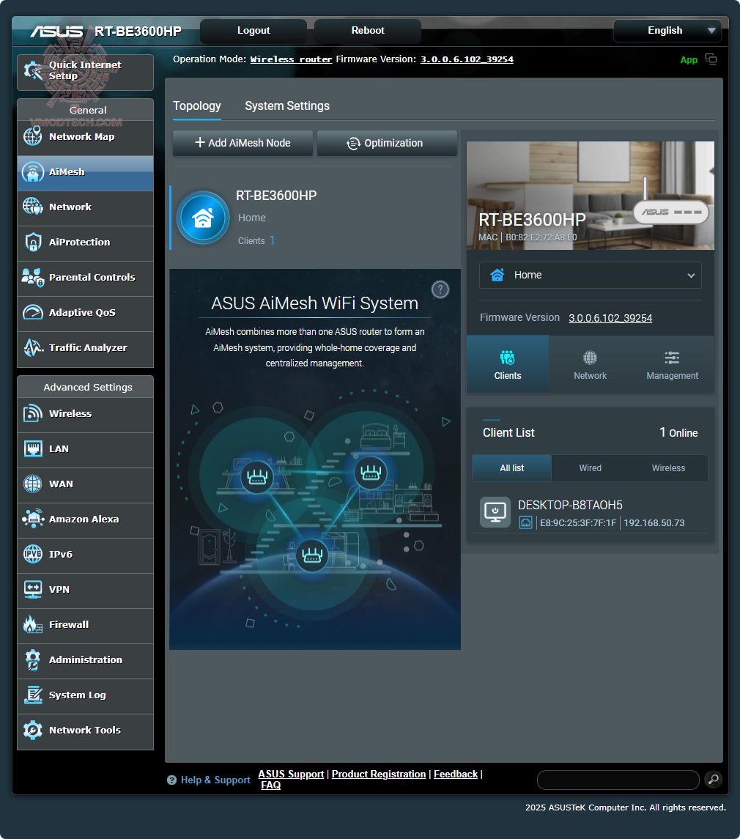The height and width of the screenshot is (839, 740).
Task: Open AiProtection shield icon
Action: tap(33, 242)
